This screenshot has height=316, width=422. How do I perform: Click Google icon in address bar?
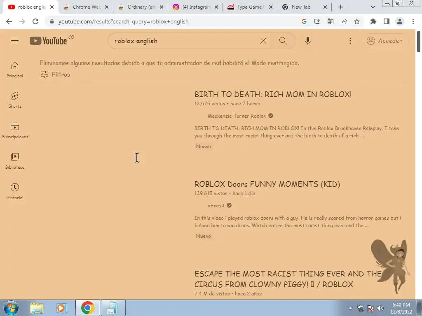pos(304,21)
